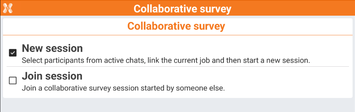Click the orange line under the panel heading
The image size is (355, 112).
[x=177, y=35]
